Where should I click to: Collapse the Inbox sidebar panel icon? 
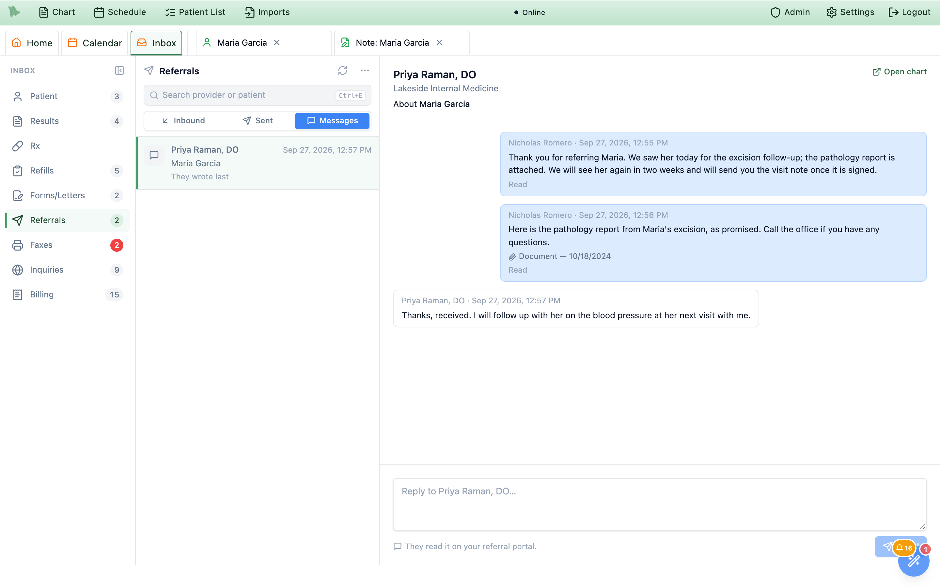[119, 70]
